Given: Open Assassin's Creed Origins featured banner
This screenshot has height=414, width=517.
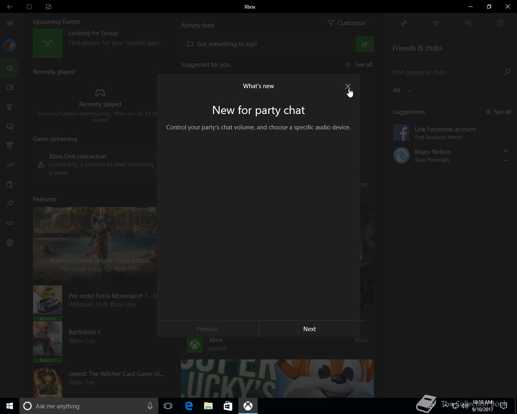Looking at the screenshot, I should click(x=95, y=244).
